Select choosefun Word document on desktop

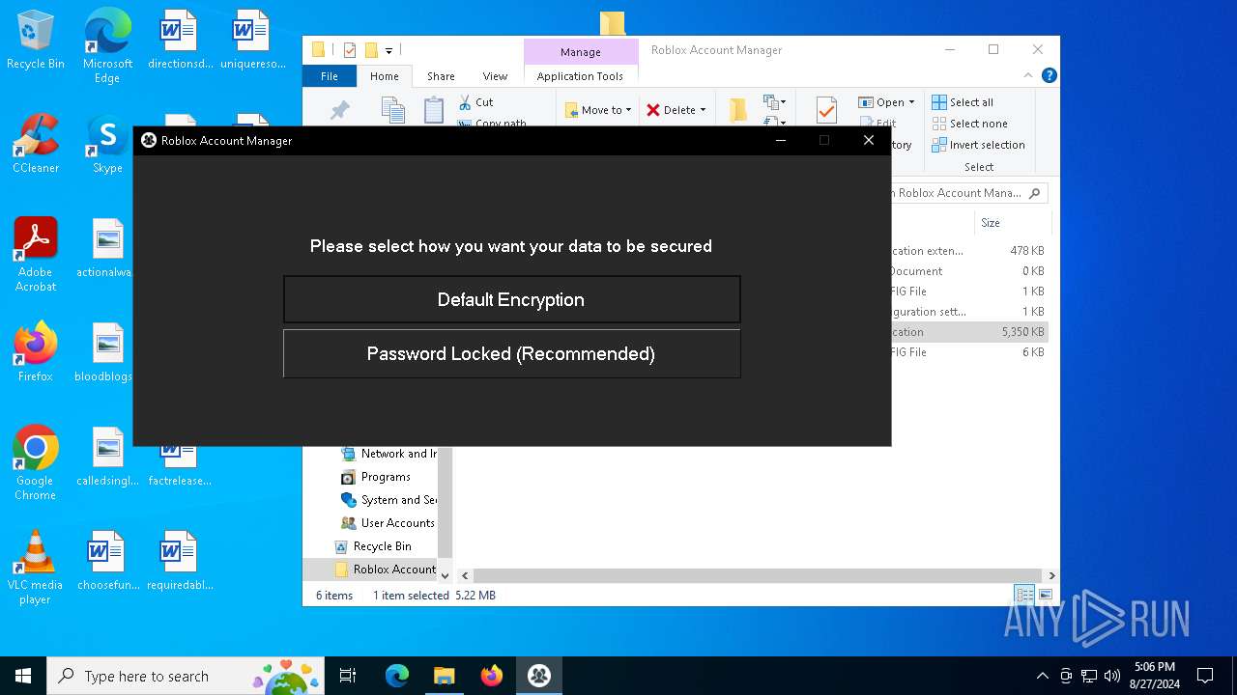pyautogui.click(x=107, y=561)
